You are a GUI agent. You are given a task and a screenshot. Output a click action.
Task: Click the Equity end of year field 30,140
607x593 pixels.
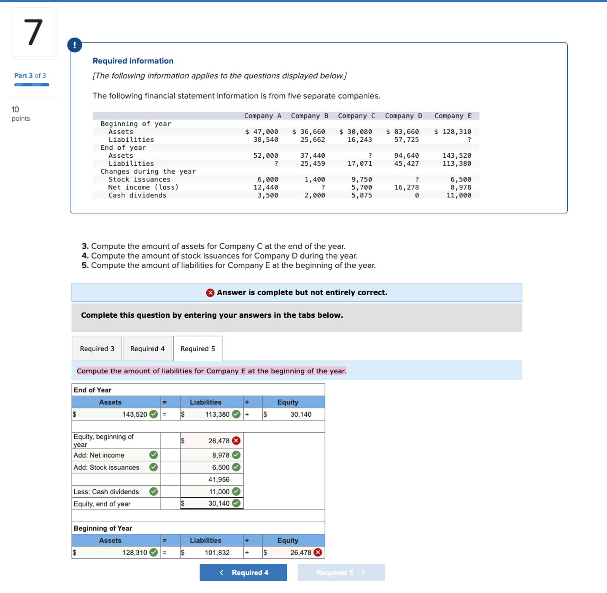212,503
